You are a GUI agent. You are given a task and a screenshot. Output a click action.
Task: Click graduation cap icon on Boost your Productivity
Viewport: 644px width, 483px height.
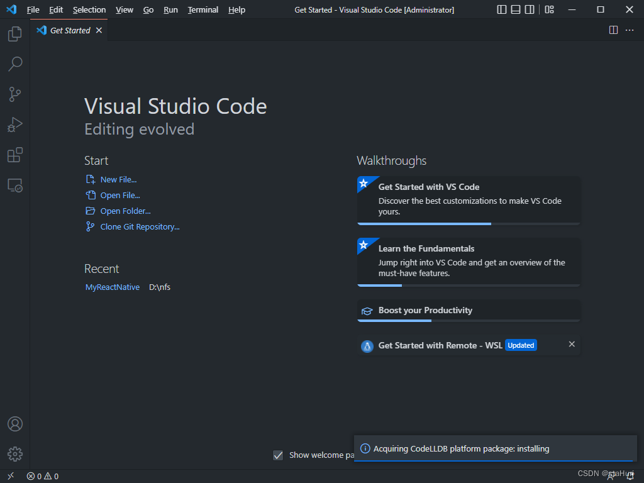coord(367,311)
